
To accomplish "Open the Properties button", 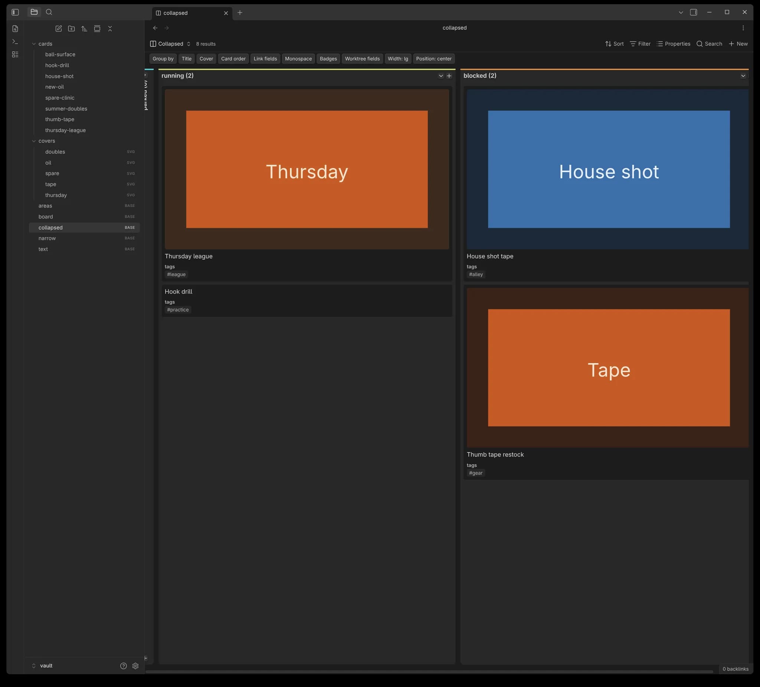I will point(673,44).
